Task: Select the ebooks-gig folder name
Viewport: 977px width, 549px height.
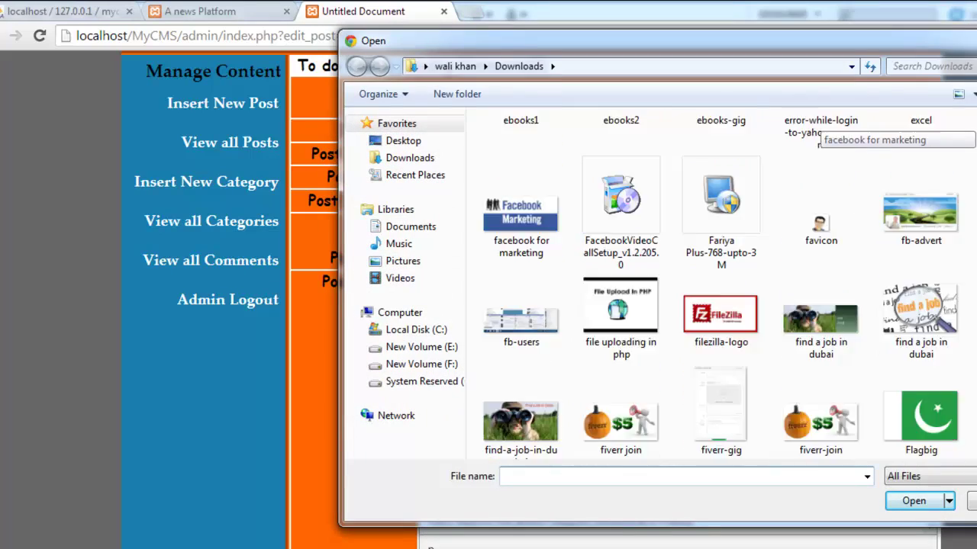Action: [x=721, y=120]
